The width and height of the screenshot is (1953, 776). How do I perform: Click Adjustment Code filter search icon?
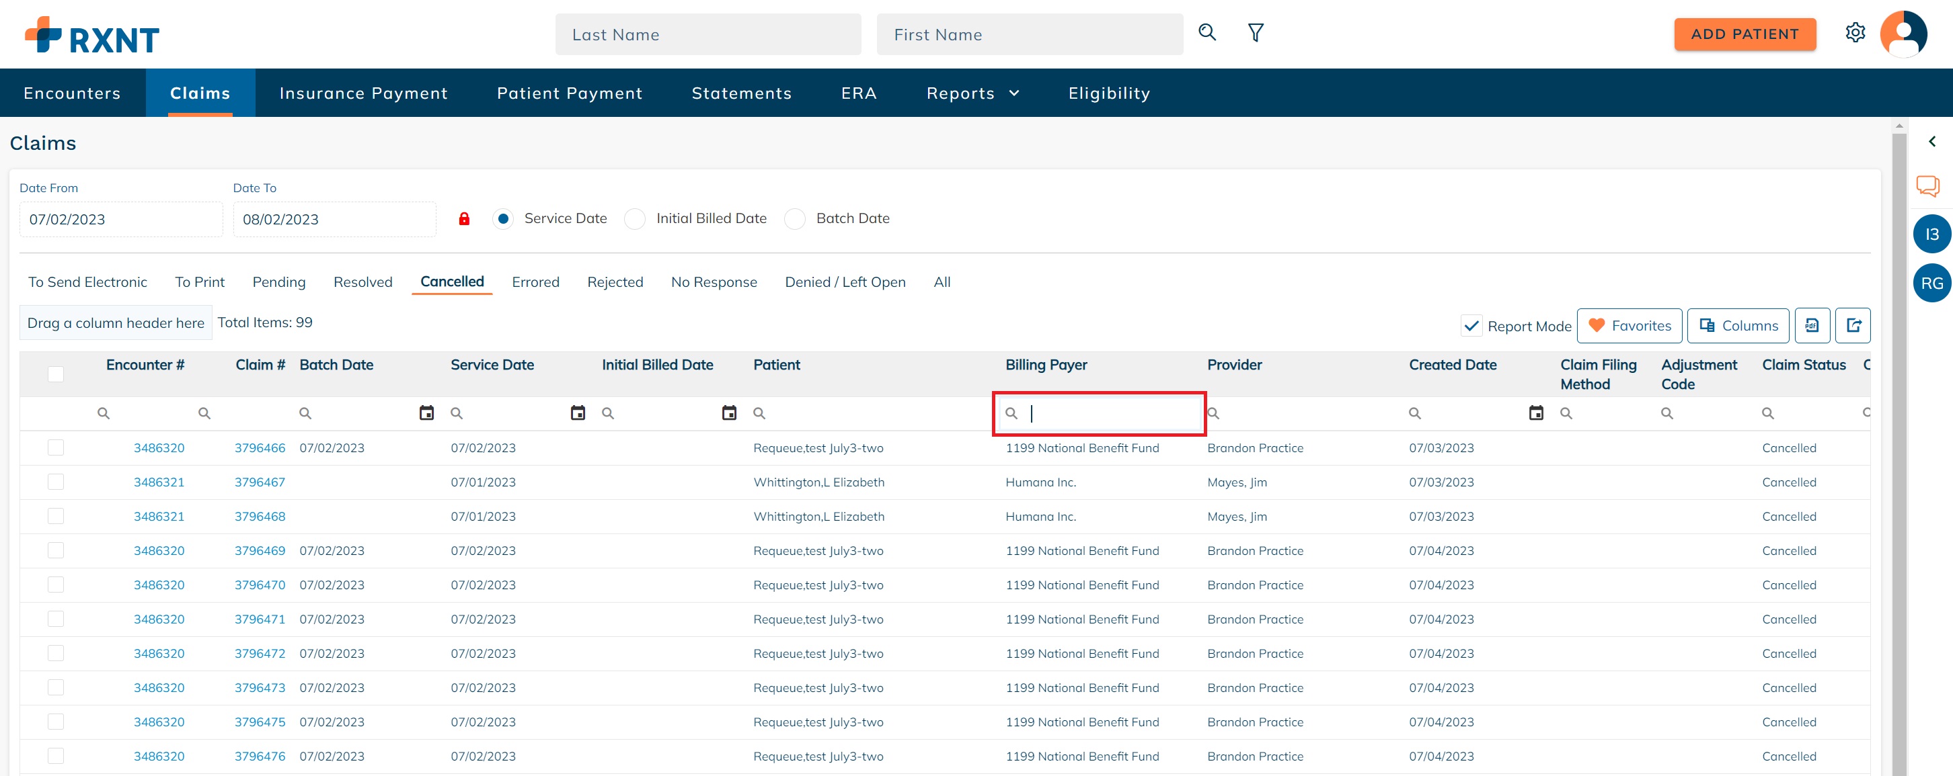pyautogui.click(x=1667, y=413)
